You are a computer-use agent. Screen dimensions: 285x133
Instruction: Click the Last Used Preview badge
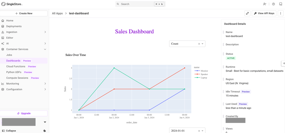click(243, 104)
